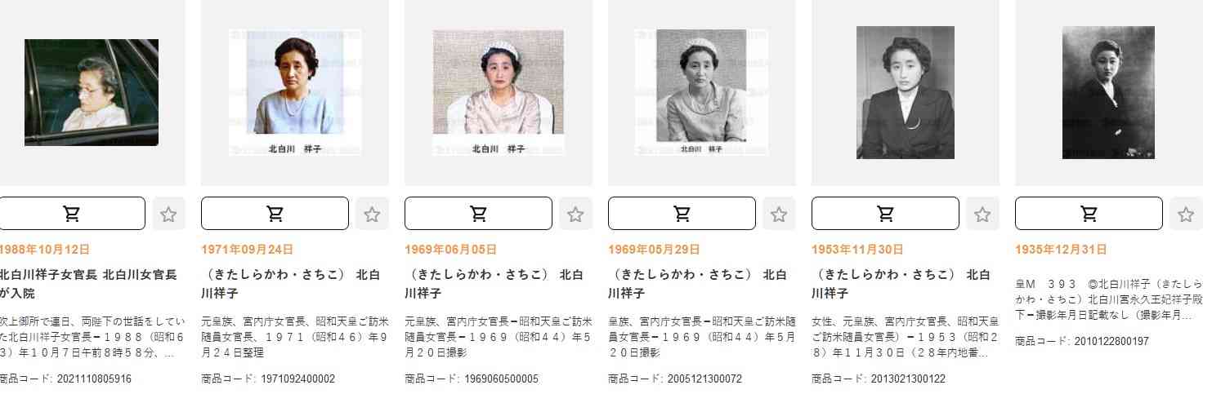Open the title 北白川祥子女官長 北白川女官長が入院
This screenshot has height=394, width=1212.
(x=88, y=284)
